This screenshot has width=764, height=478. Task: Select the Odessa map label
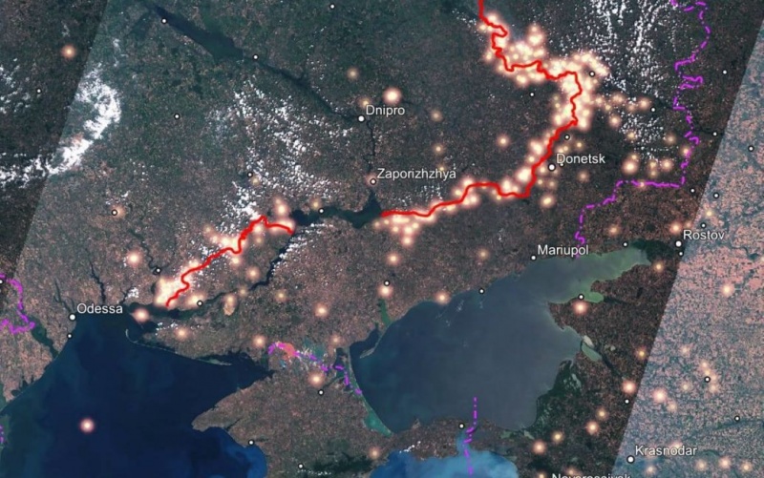coord(100,308)
